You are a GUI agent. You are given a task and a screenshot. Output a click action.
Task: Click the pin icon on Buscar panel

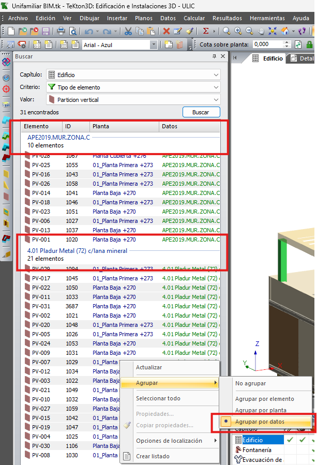click(x=214, y=56)
